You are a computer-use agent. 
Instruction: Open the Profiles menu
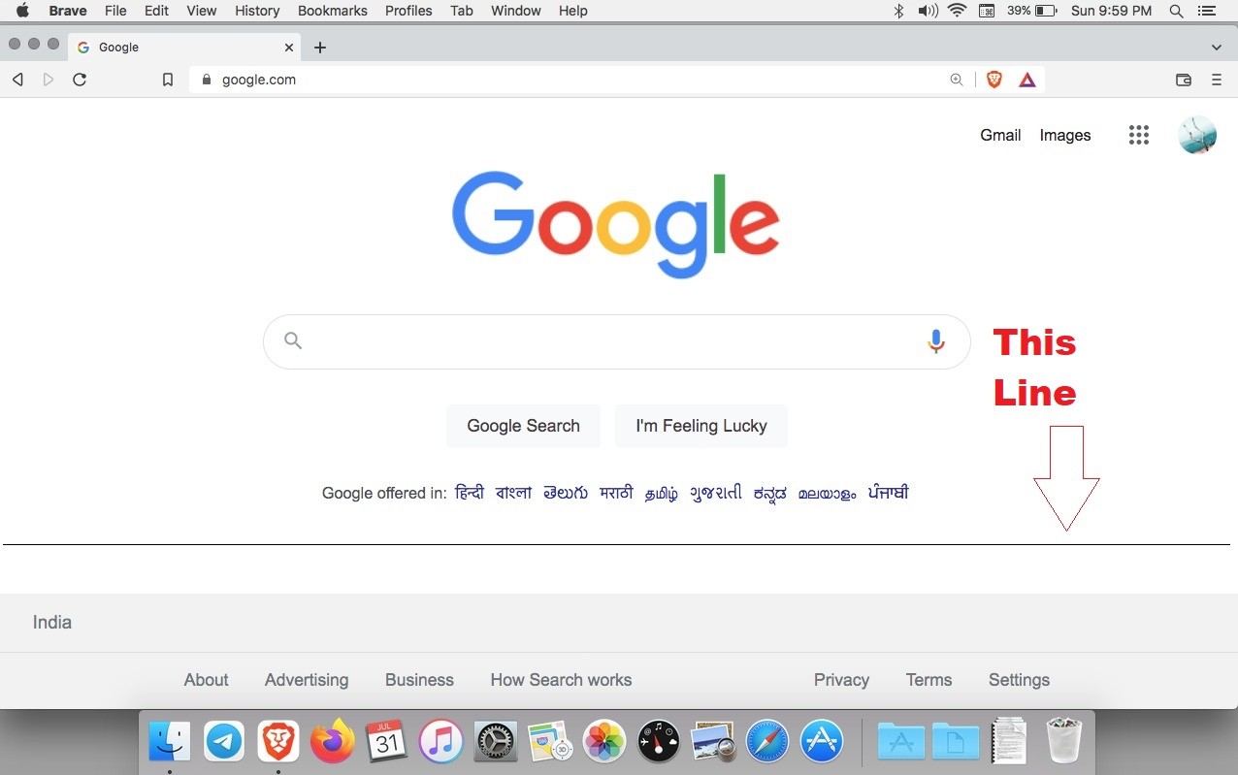[x=408, y=11]
